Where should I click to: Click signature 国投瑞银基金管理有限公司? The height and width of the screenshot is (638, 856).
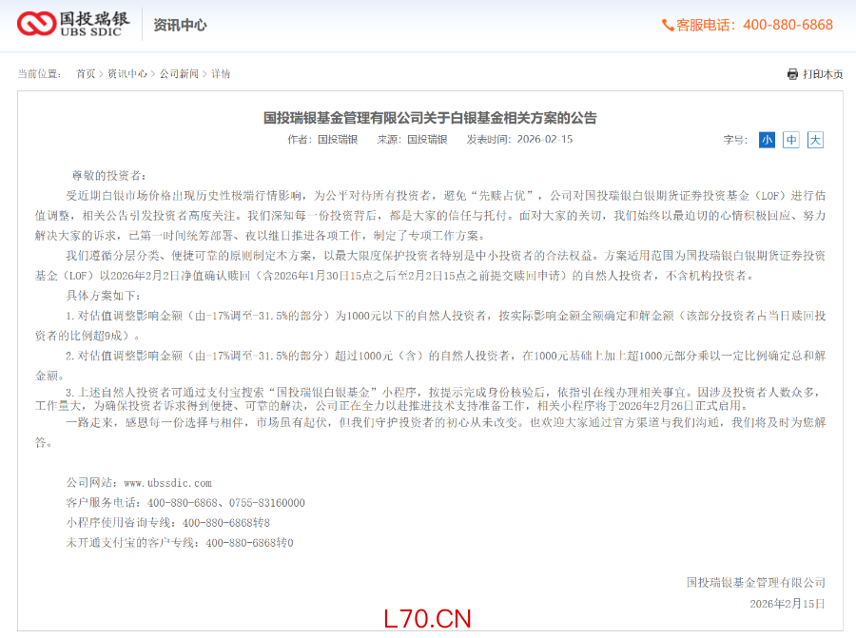coord(756,583)
